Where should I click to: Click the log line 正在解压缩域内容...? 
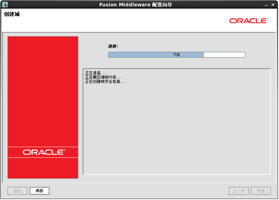pos(104,77)
